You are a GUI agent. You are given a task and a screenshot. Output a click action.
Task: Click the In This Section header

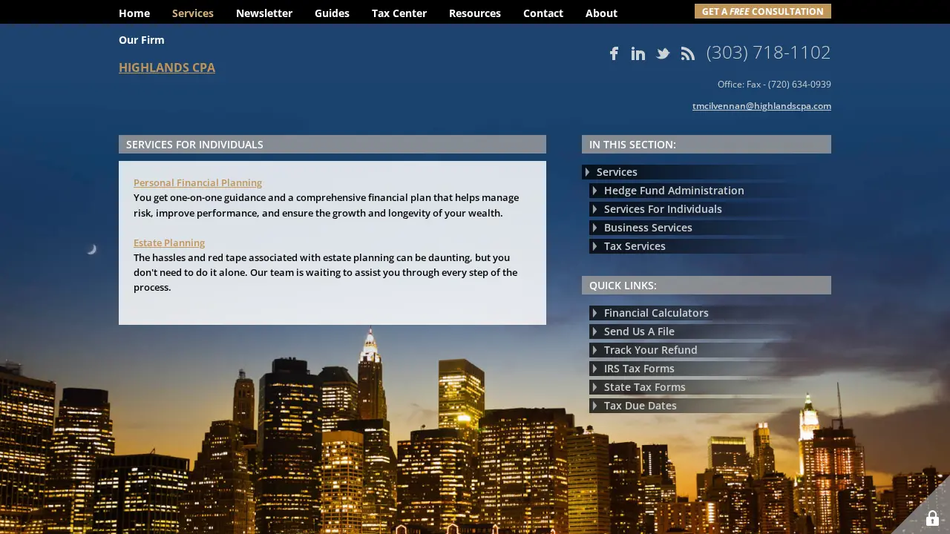pyautogui.click(x=707, y=145)
